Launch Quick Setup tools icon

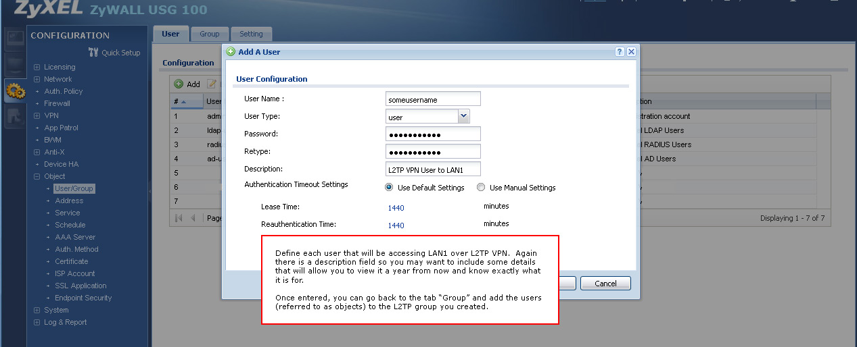(x=94, y=53)
